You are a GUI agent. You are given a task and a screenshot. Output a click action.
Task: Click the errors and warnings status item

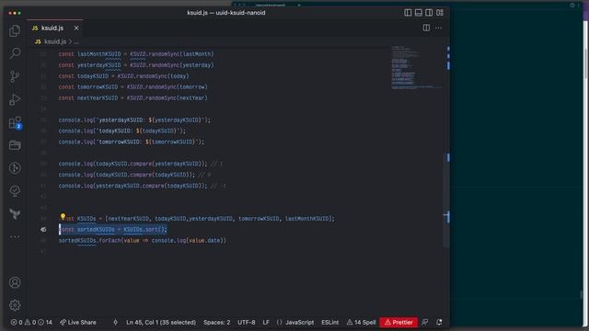(x=31, y=323)
